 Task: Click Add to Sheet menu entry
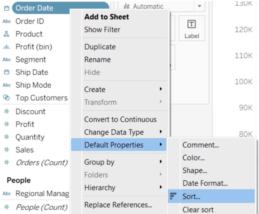point(106,17)
